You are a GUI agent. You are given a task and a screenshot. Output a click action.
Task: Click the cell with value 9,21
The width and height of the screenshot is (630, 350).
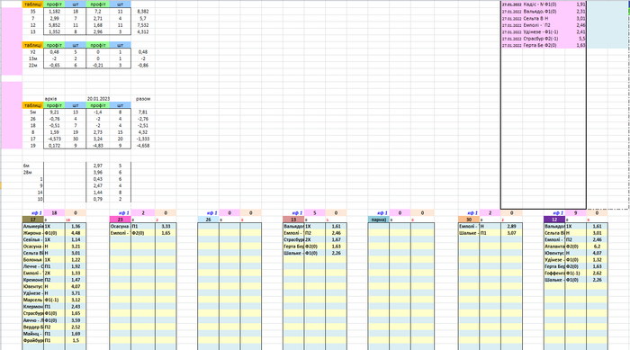click(x=54, y=112)
